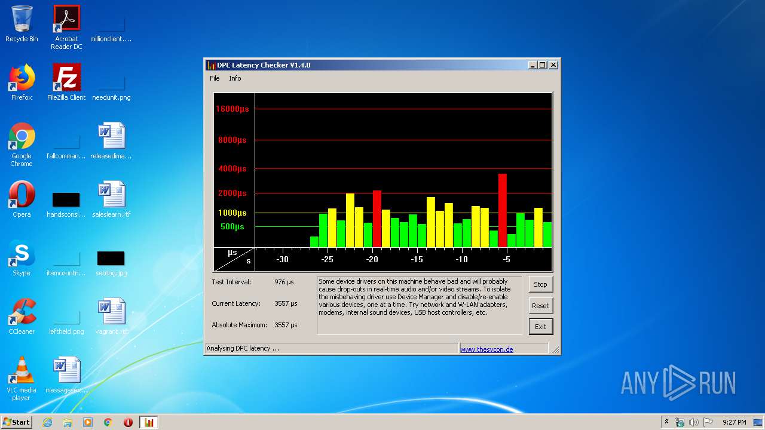Click the Current Latency label
765x430 pixels.
tap(236, 303)
